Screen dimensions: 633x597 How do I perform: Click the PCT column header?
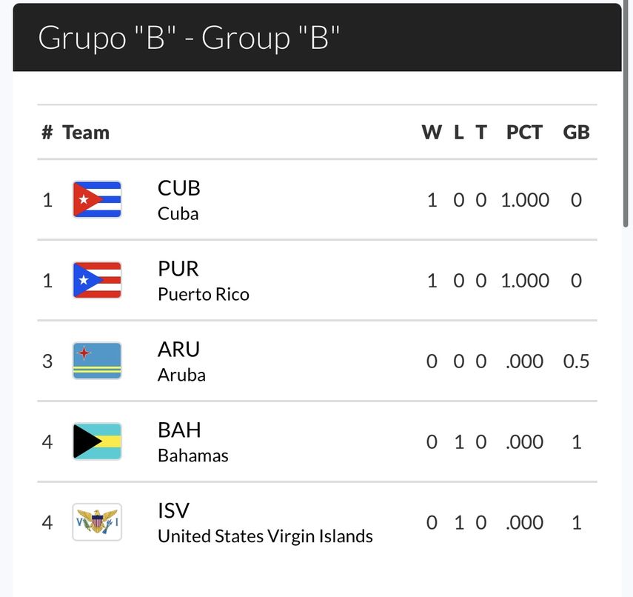tap(524, 133)
